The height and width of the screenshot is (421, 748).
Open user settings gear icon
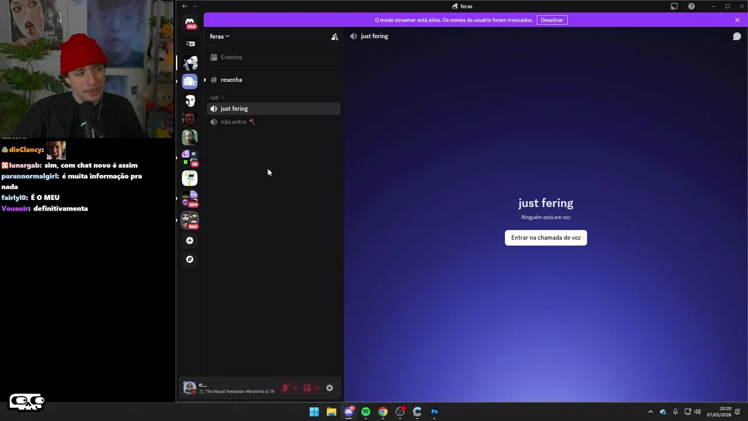pyautogui.click(x=330, y=388)
